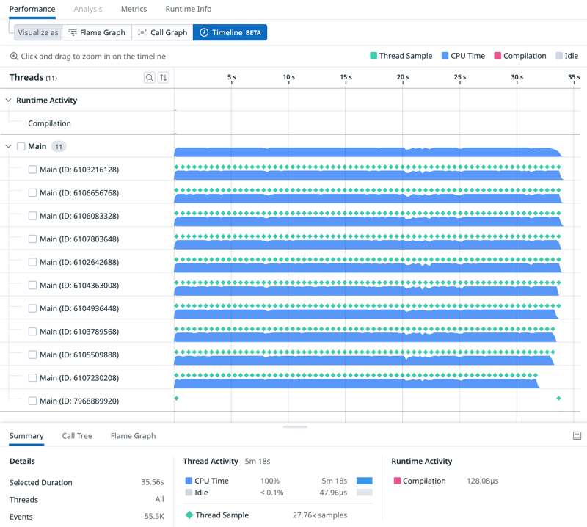This screenshot has height=527, width=587.
Task: Collapse the Main threads group
Action: coord(8,147)
